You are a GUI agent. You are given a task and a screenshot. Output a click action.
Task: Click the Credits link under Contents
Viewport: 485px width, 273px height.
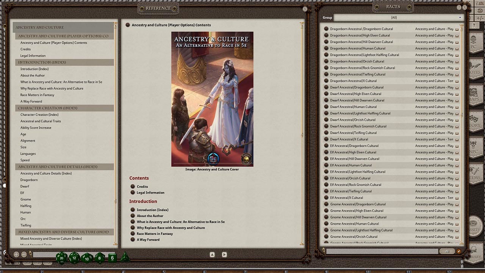point(142,187)
